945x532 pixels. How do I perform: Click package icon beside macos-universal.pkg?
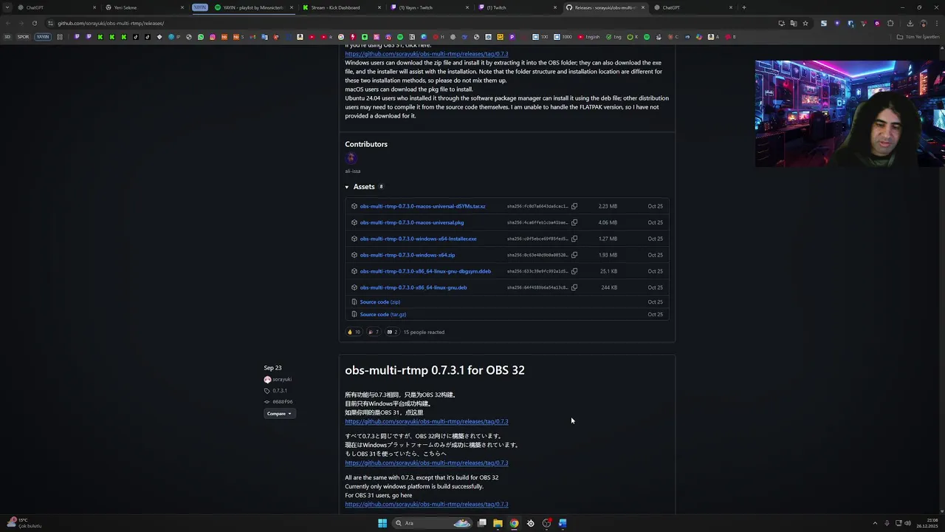pyautogui.click(x=354, y=222)
